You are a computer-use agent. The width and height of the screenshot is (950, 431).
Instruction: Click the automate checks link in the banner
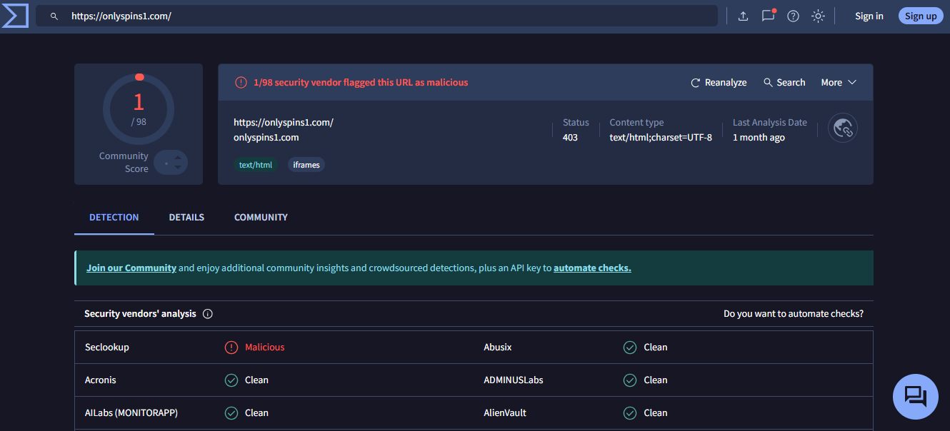(592, 268)
